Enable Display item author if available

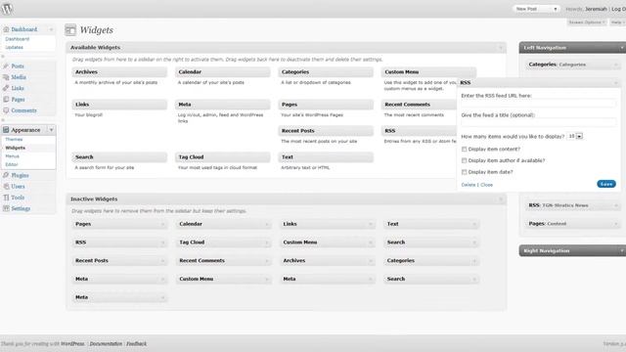(x=464, y=160)
